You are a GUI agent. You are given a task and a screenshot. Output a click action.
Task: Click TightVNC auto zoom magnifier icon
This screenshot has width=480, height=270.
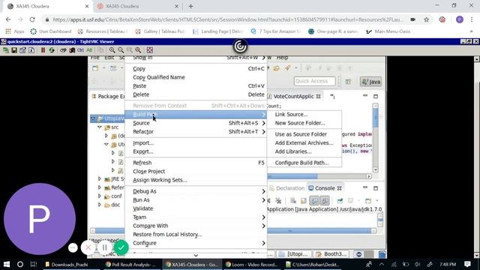click(138, 50)
